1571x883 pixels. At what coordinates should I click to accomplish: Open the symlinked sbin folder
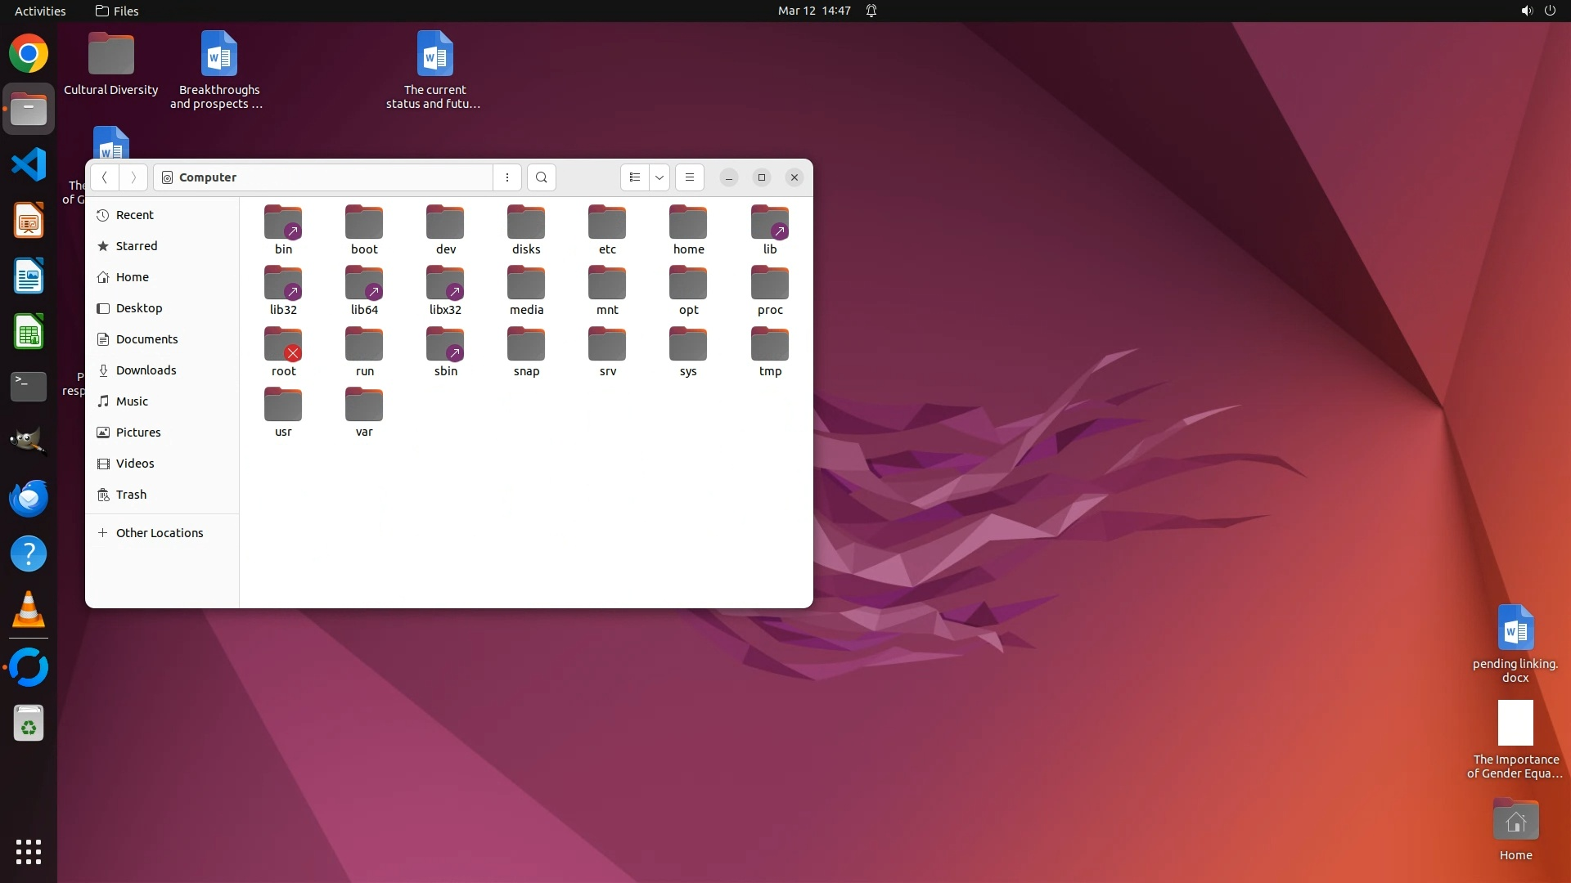(445, 346)
